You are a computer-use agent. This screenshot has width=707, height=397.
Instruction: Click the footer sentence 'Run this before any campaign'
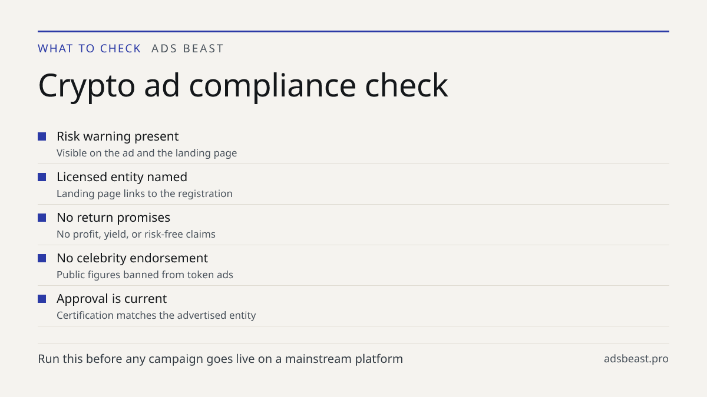coord(220,359)
